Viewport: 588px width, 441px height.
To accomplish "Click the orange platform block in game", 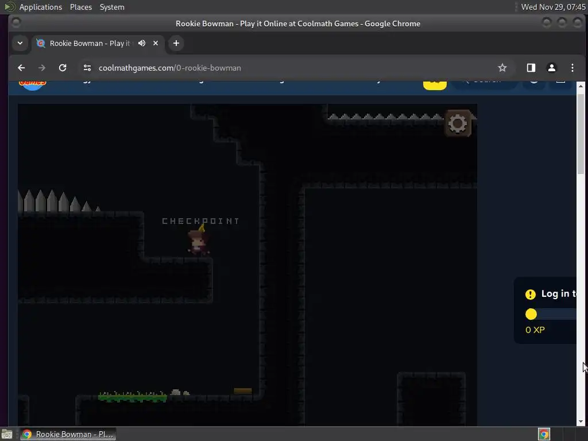I will tap(243, 391).
